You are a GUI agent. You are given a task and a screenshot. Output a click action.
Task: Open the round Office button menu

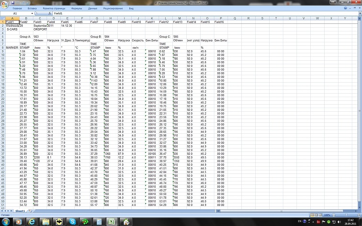(x=4, y=4)
